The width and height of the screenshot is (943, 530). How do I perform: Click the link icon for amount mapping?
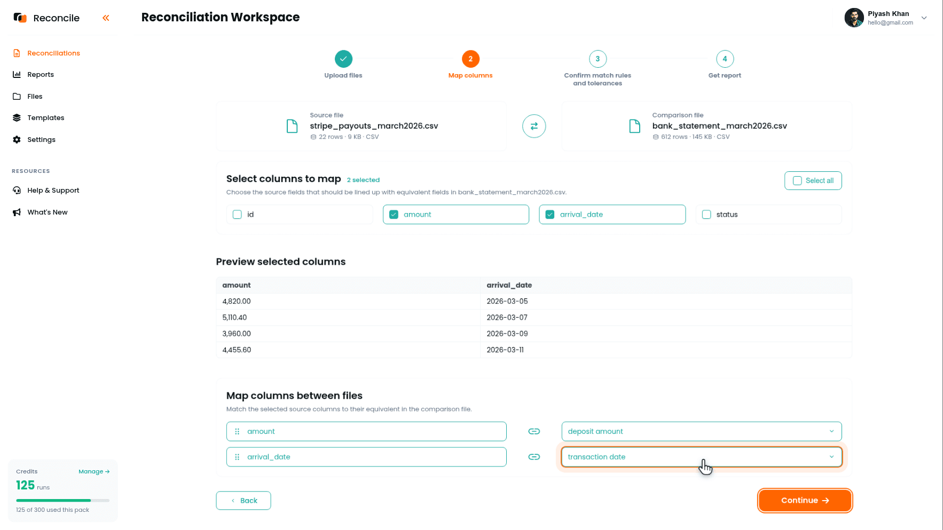point(534,431)
